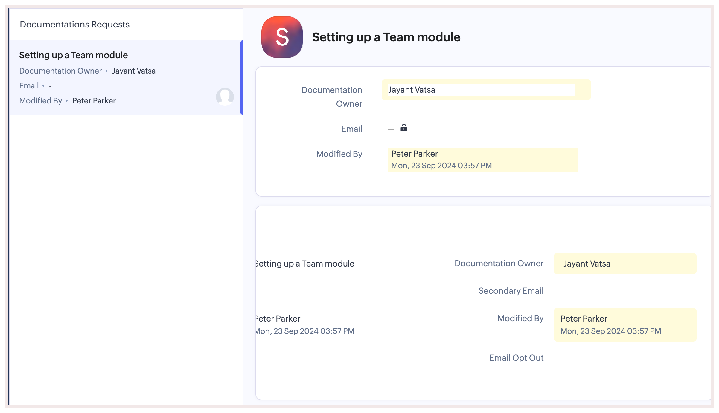
Task: Click the Secondary Email empty value
Action: coord(563,292)
